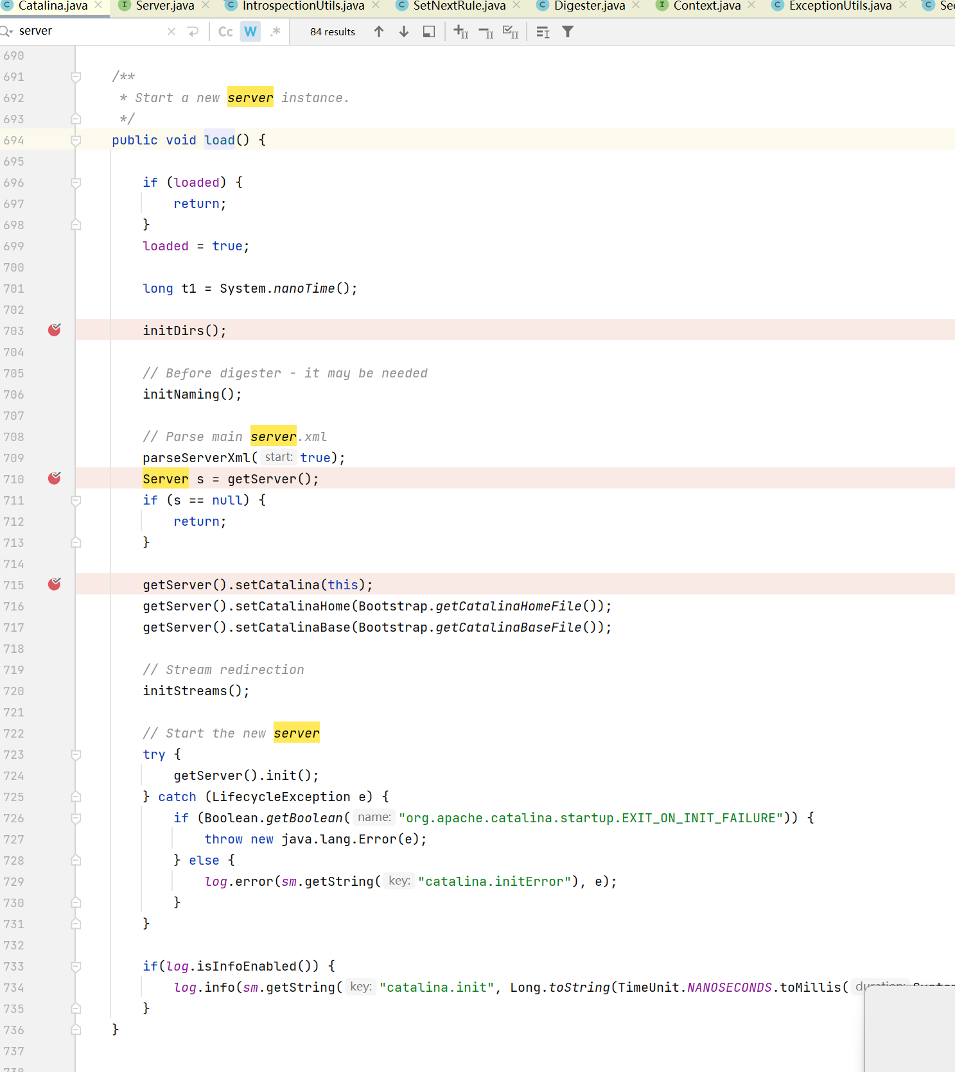Close the ExceptionUtils.java tab
955x1072 pixels.
click(903, 5)
